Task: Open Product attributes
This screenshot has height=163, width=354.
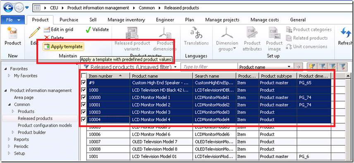Action: point(252,39)
